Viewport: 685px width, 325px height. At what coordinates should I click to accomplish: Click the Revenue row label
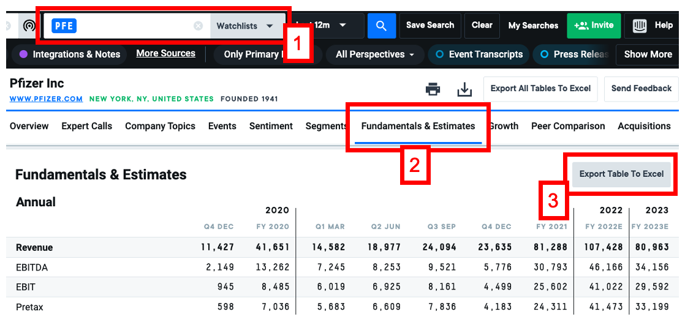pos(34,248)
